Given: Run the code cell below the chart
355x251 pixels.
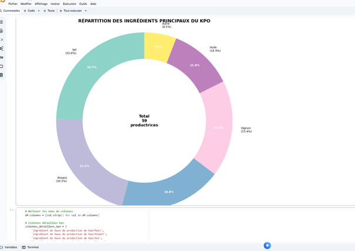Looking at the screenshot, I should point(11,210).
